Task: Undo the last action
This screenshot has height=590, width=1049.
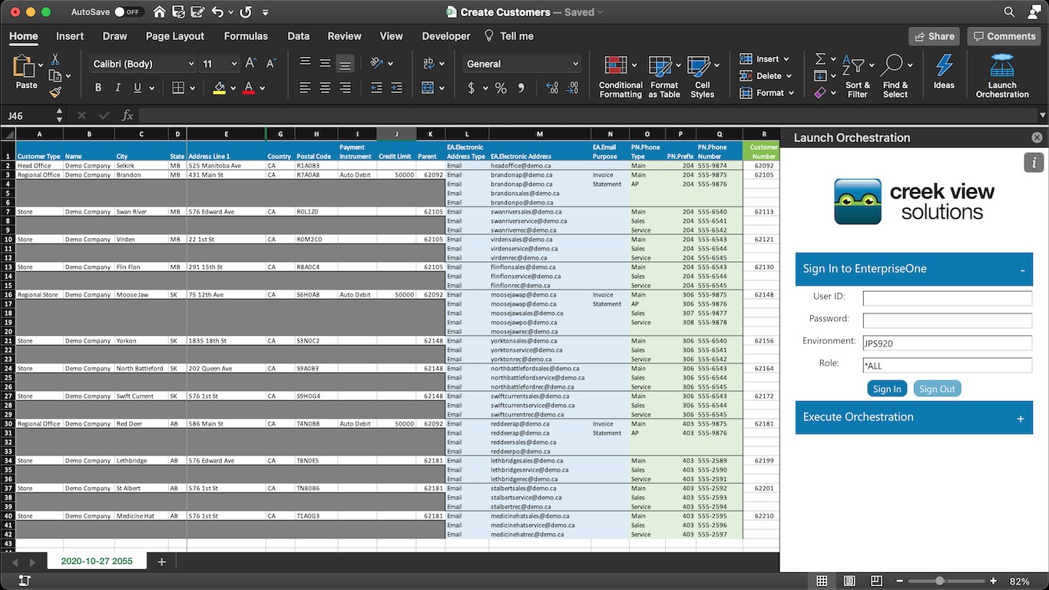Action: click(217, 12)
